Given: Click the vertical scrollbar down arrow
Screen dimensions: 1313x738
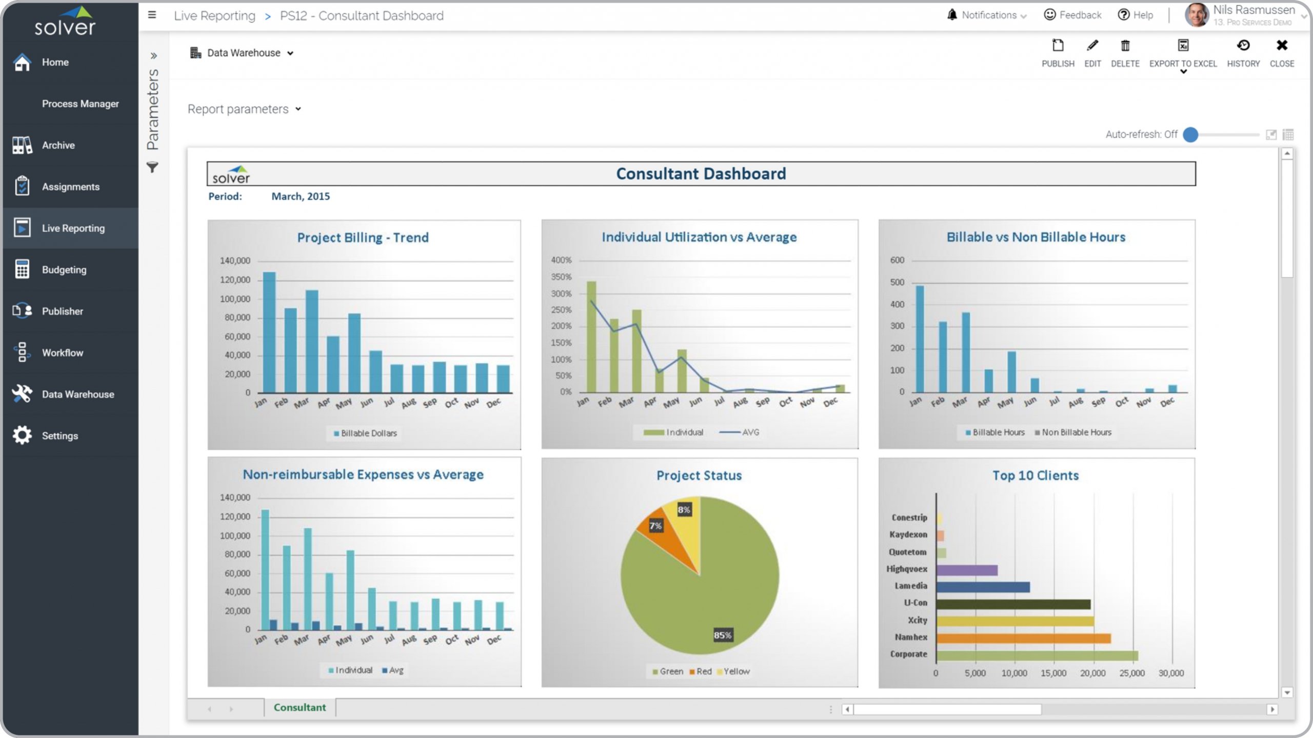Looking at the screenshot, I should pyautogui.click(x=1287, y=693).
